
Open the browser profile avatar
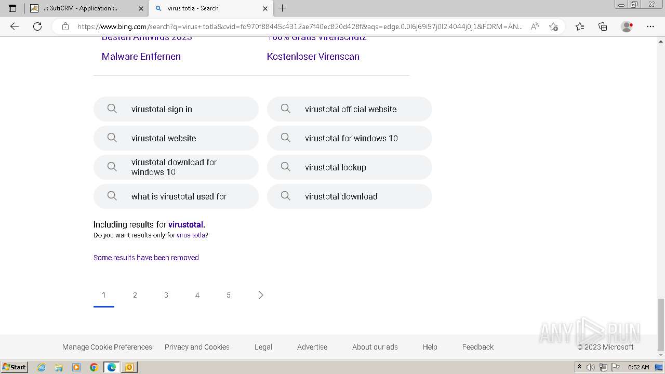627,26
